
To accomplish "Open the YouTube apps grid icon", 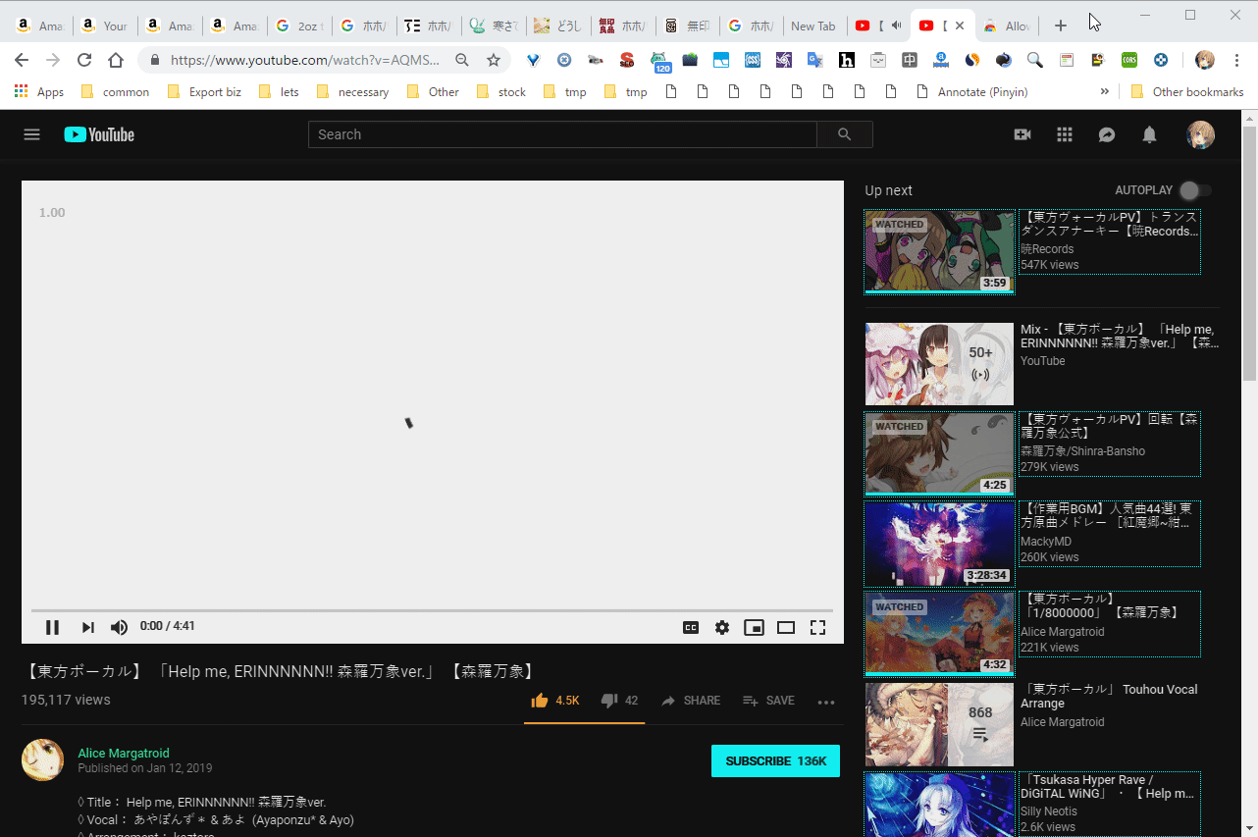I will [x=1064, y=134].
